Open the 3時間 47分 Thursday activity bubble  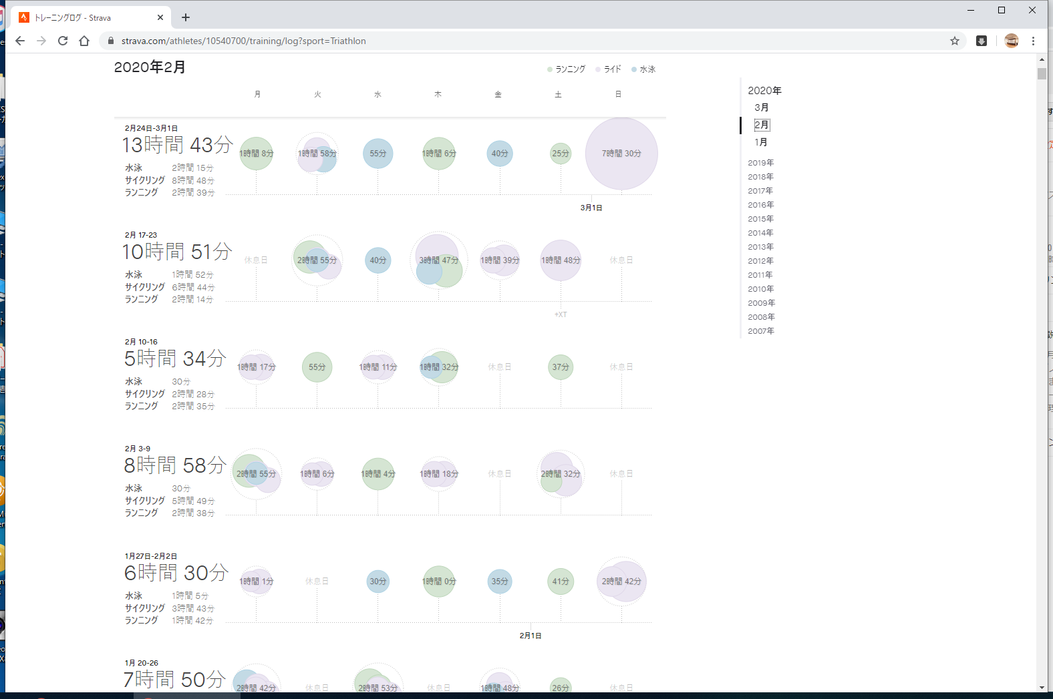438,260
